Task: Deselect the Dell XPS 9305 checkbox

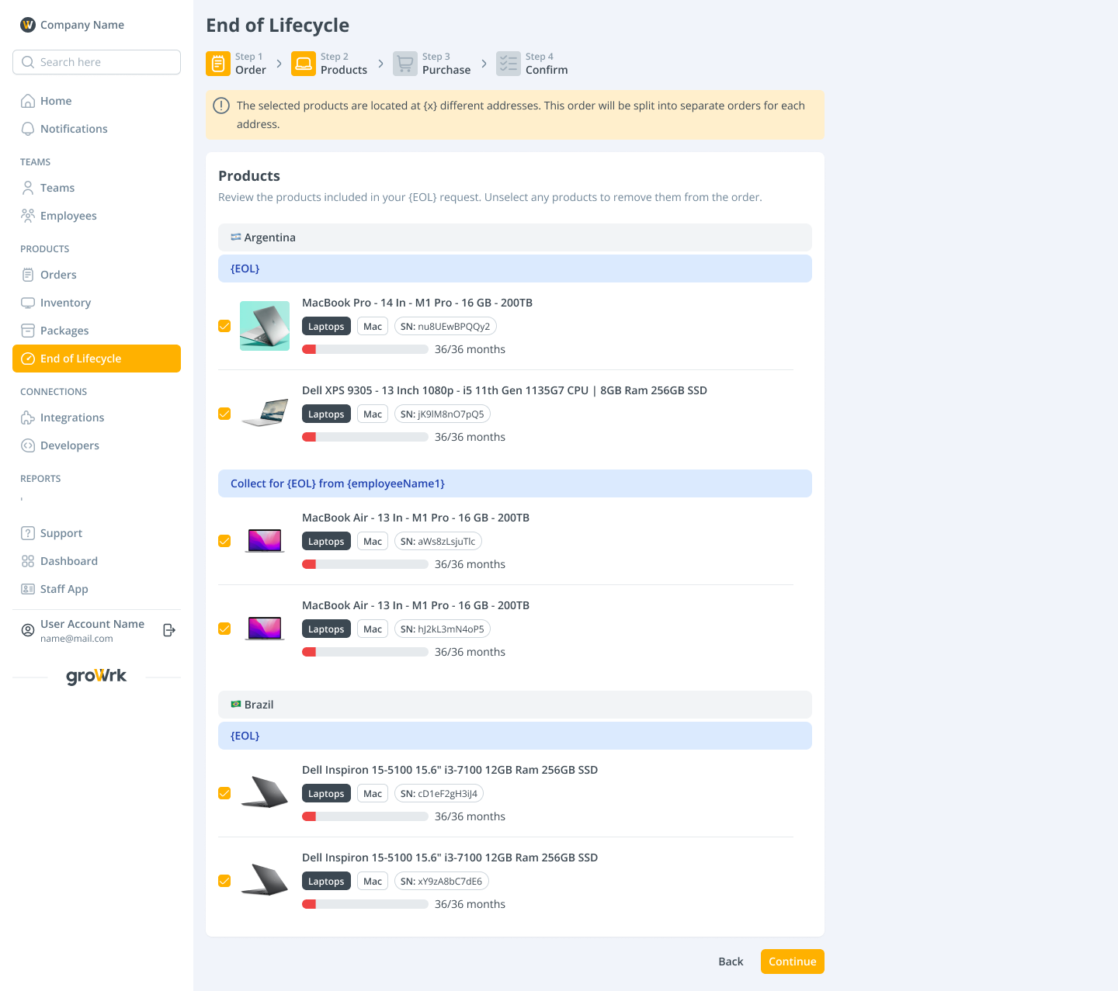Action: point(224,414)
